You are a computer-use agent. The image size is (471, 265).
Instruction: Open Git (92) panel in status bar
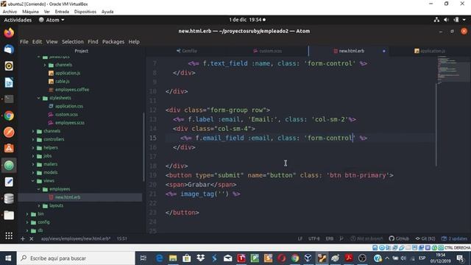pyautogui.click(x=425, y=239)
